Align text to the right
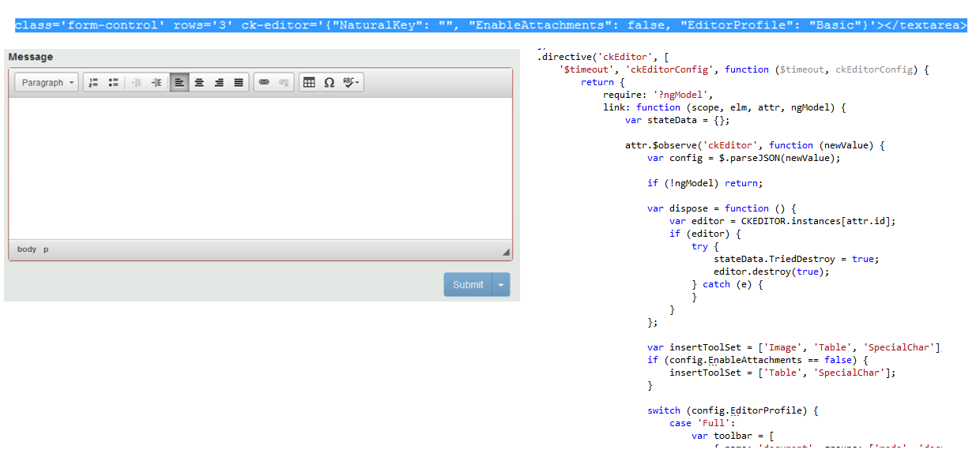This screenshot has width=976, height=457. tap(219, 82)
